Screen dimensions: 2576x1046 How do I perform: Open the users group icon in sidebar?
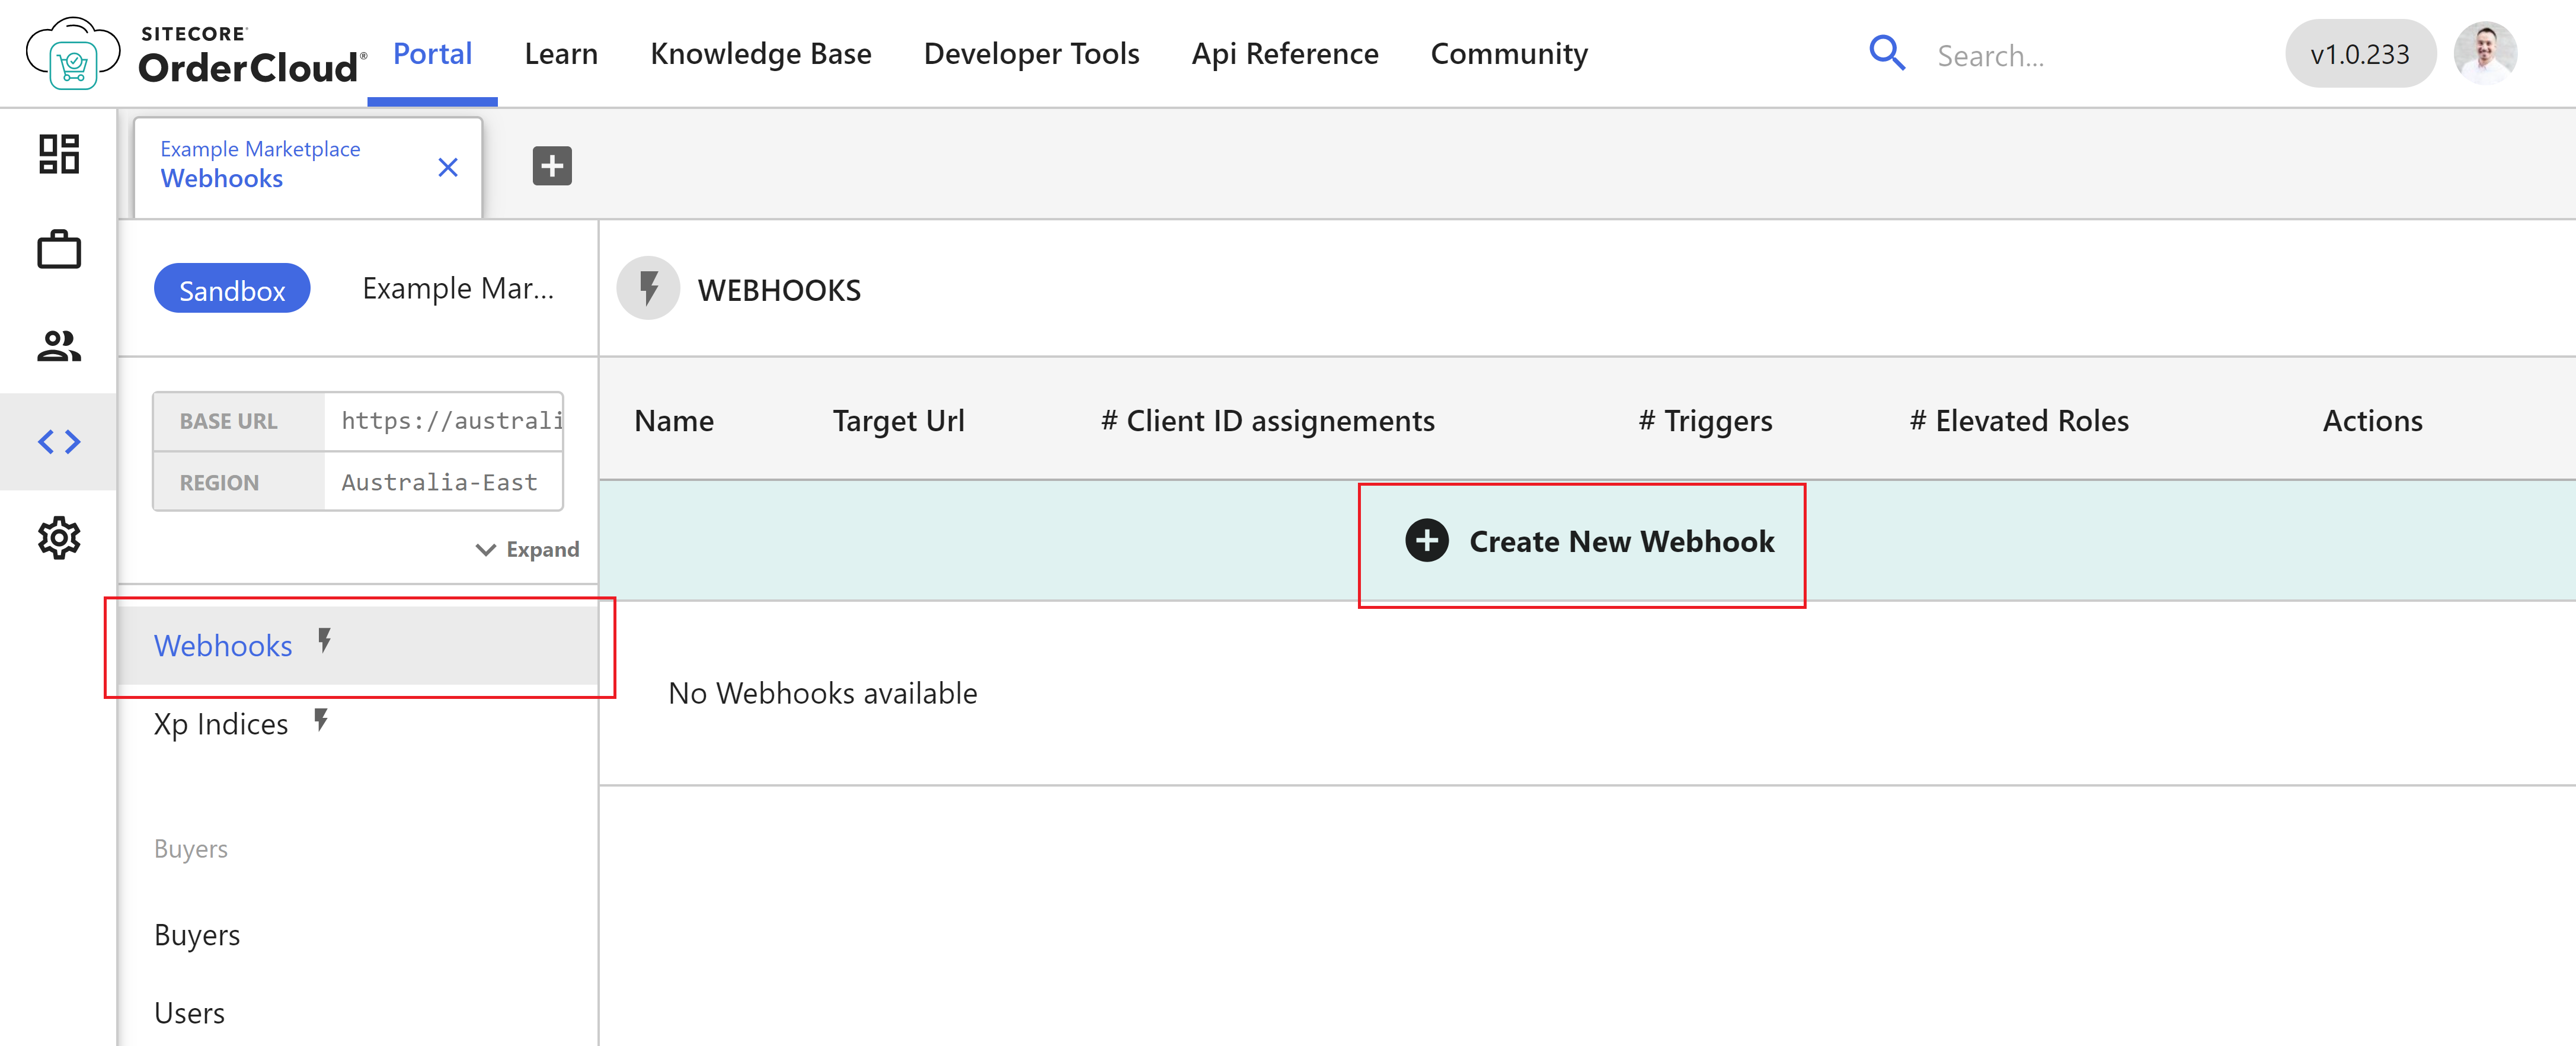click(59, 346)
